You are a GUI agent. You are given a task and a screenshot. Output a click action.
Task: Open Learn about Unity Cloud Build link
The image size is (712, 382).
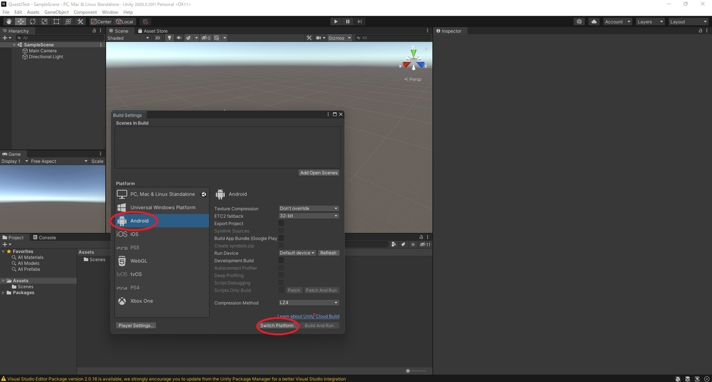pos(309,317)
